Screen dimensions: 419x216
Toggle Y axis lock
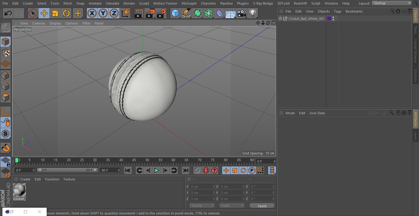[103, 13]
